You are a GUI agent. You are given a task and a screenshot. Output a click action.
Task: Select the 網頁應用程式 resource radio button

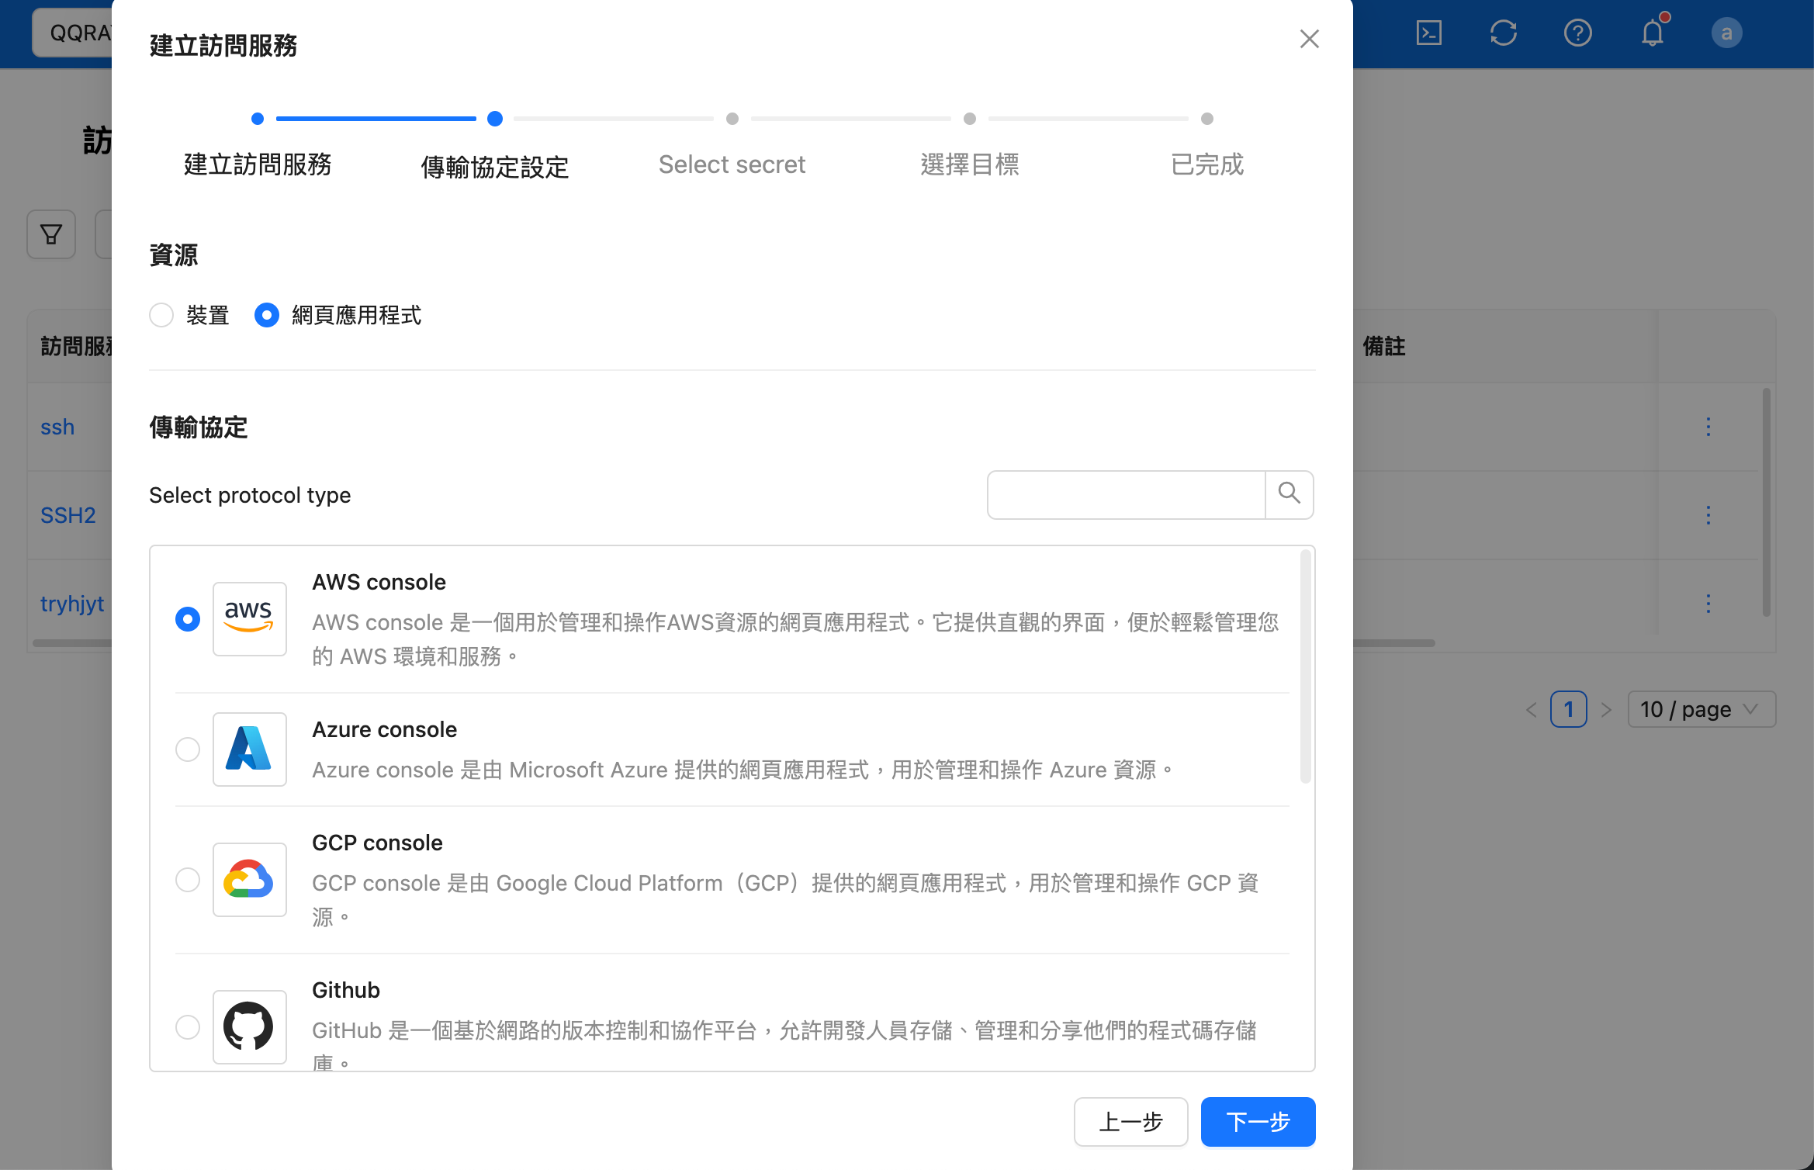click(267, 315)
